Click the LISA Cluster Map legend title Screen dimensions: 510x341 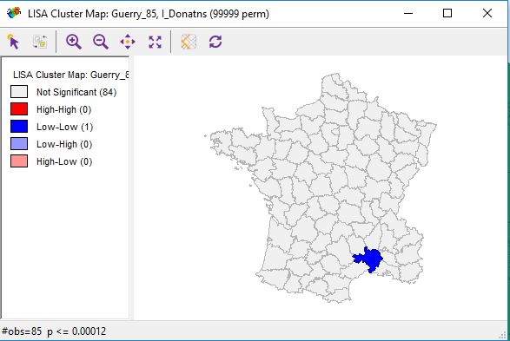[x=71, y=75]
